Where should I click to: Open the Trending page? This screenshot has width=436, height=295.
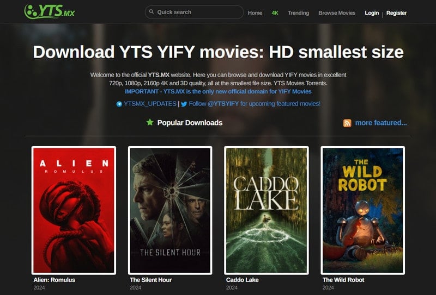pyautogui.click(x=298, y=13)
